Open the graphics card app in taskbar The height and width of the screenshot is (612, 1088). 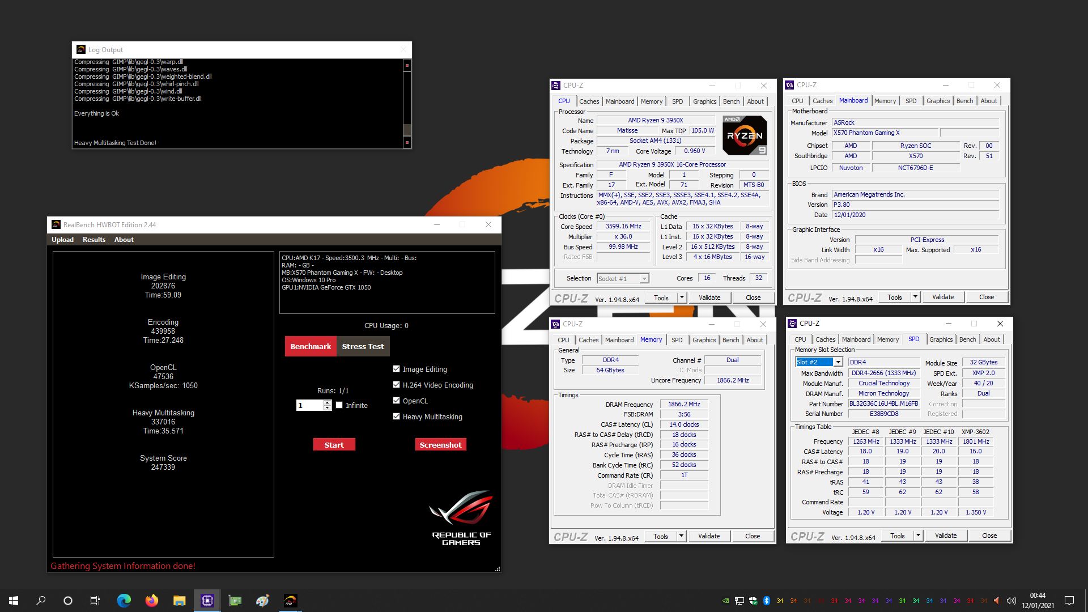pos(235,601)
